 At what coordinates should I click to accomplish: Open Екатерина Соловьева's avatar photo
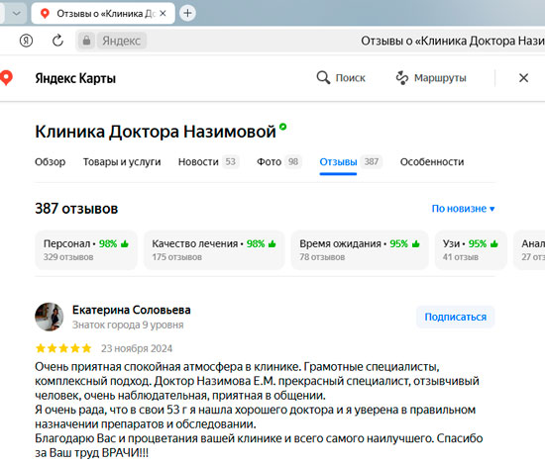point(50,317)
